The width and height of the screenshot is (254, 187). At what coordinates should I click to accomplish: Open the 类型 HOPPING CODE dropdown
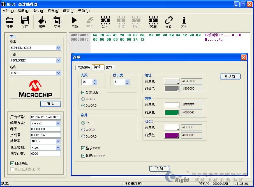59,48
